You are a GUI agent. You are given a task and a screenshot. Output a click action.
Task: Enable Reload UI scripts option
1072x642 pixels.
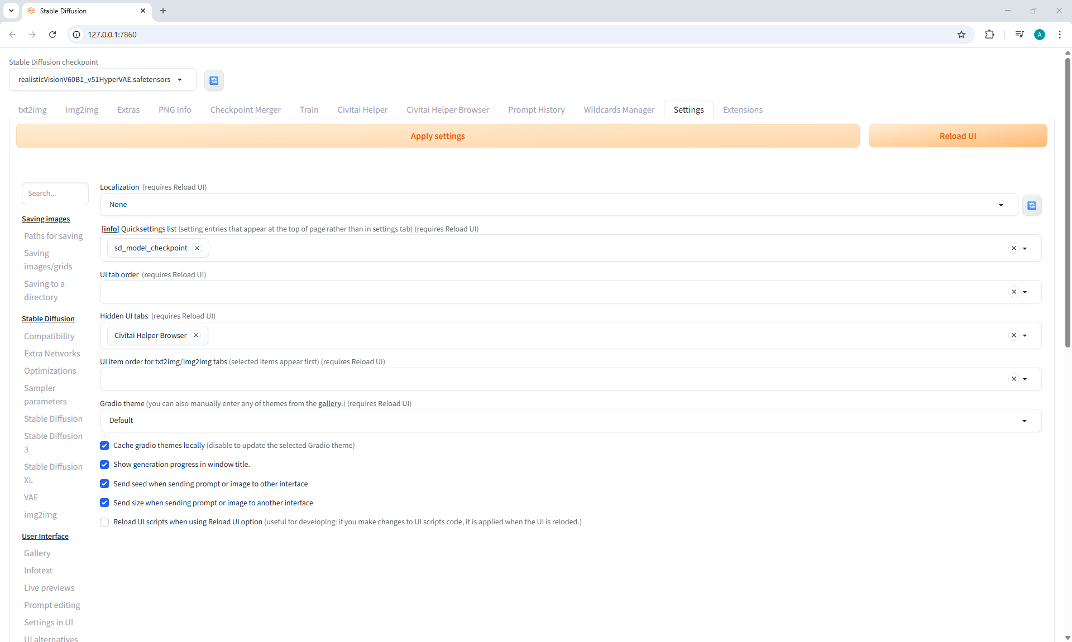tap(104, 522)
